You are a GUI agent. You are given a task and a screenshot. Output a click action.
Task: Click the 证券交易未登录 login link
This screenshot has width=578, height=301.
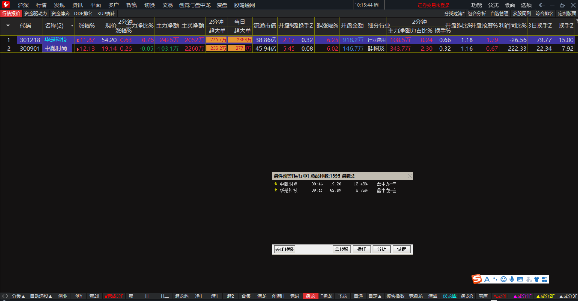[433, 5]
